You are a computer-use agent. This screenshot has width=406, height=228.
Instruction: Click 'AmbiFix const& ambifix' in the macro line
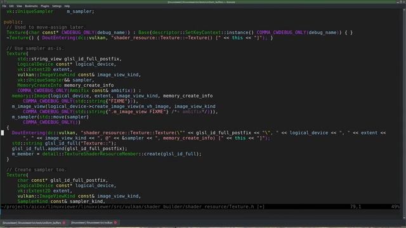tap(100, 91)
